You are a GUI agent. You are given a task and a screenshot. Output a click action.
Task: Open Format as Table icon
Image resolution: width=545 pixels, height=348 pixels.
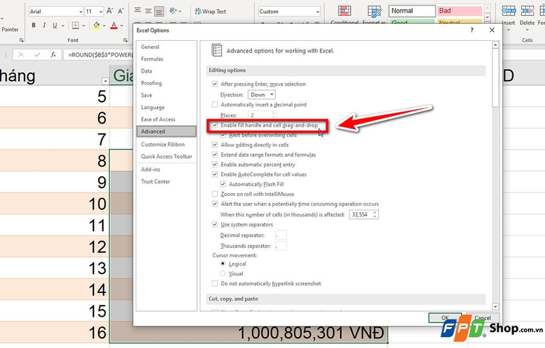tap(374, 12)
